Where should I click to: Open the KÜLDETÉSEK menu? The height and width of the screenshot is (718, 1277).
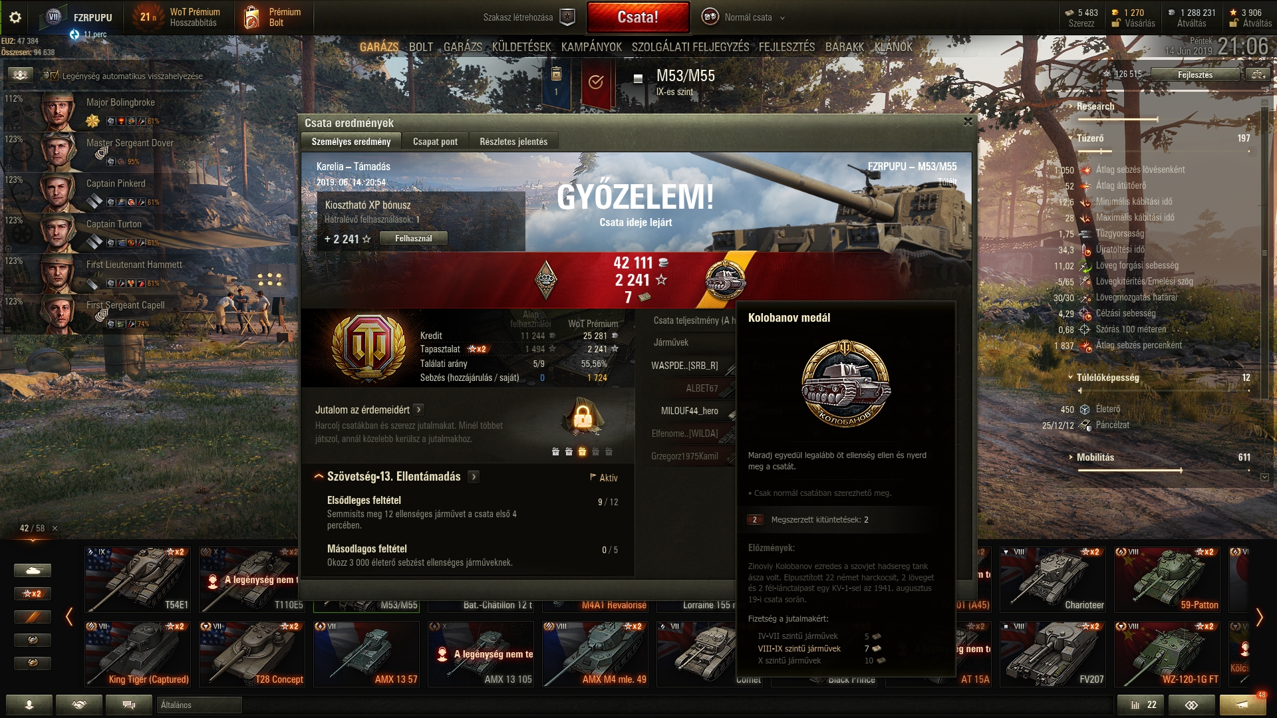click(521, 47)
